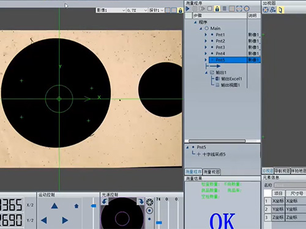Click the Main circle marker in tree

click(x=207, y=28)
